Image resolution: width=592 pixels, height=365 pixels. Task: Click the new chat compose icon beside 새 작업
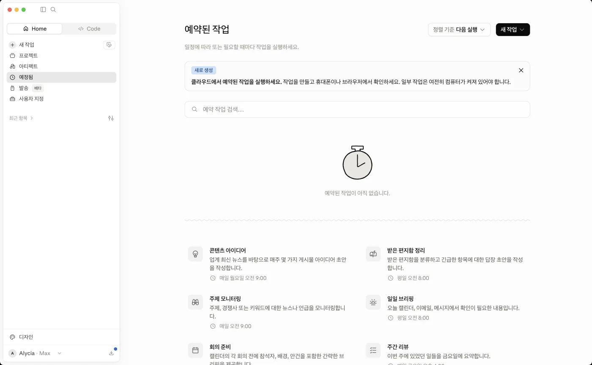point(109,45)
